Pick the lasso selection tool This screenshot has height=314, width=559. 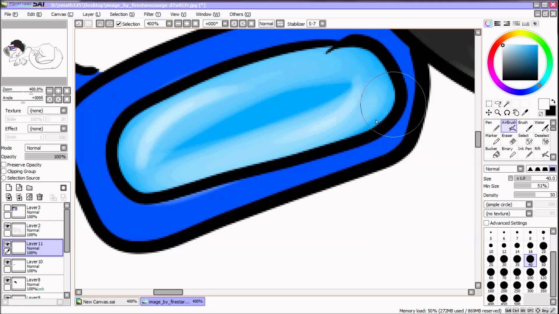point(498,104)
